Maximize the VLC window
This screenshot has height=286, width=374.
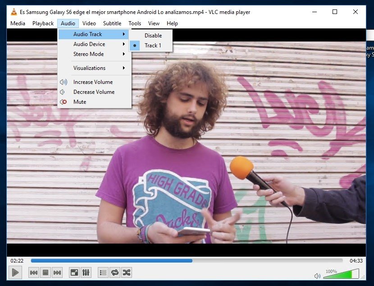(335, 12)
